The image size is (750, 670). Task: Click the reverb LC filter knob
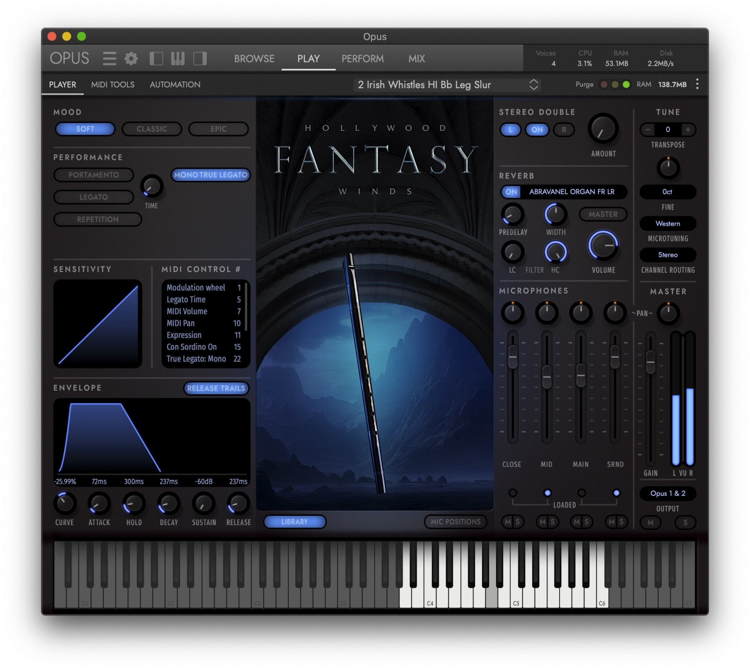512,252
